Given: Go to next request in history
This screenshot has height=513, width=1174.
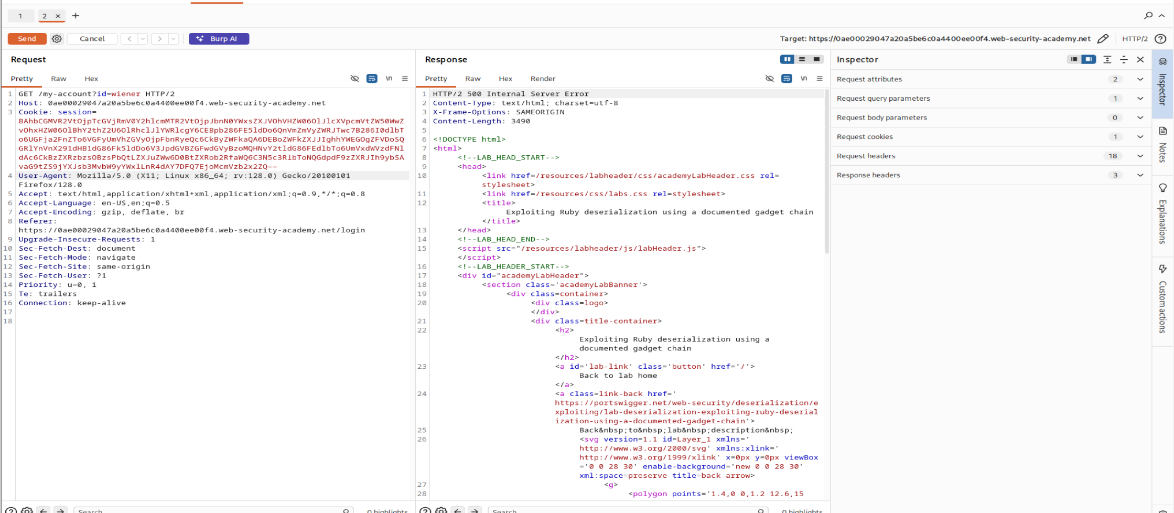Looking at the screenshot, I should point(160,39).
